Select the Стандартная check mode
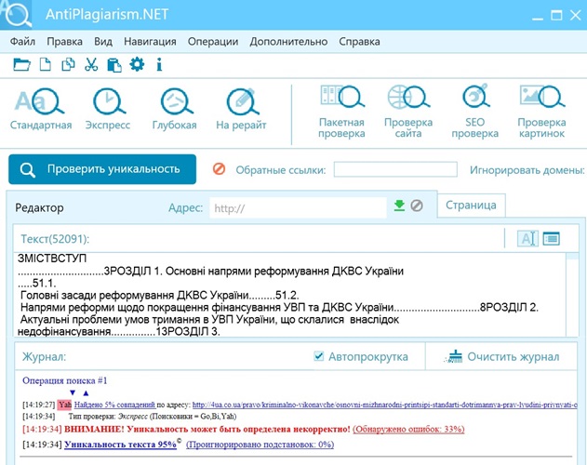This screenshot has height=465, width=587. [x=41, y=109]
